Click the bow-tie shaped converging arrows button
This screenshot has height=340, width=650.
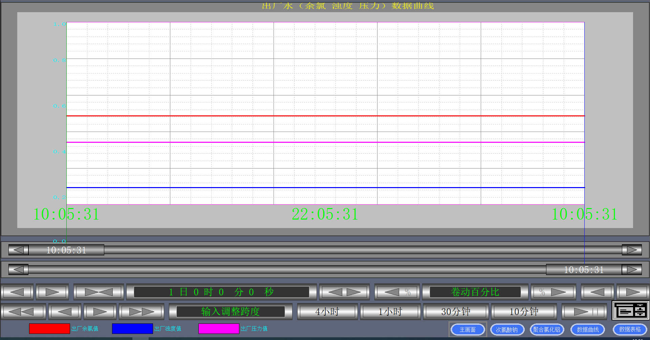[99, 292]
